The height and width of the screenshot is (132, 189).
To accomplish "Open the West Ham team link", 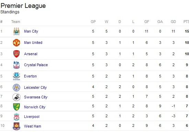I will point(33,126).
